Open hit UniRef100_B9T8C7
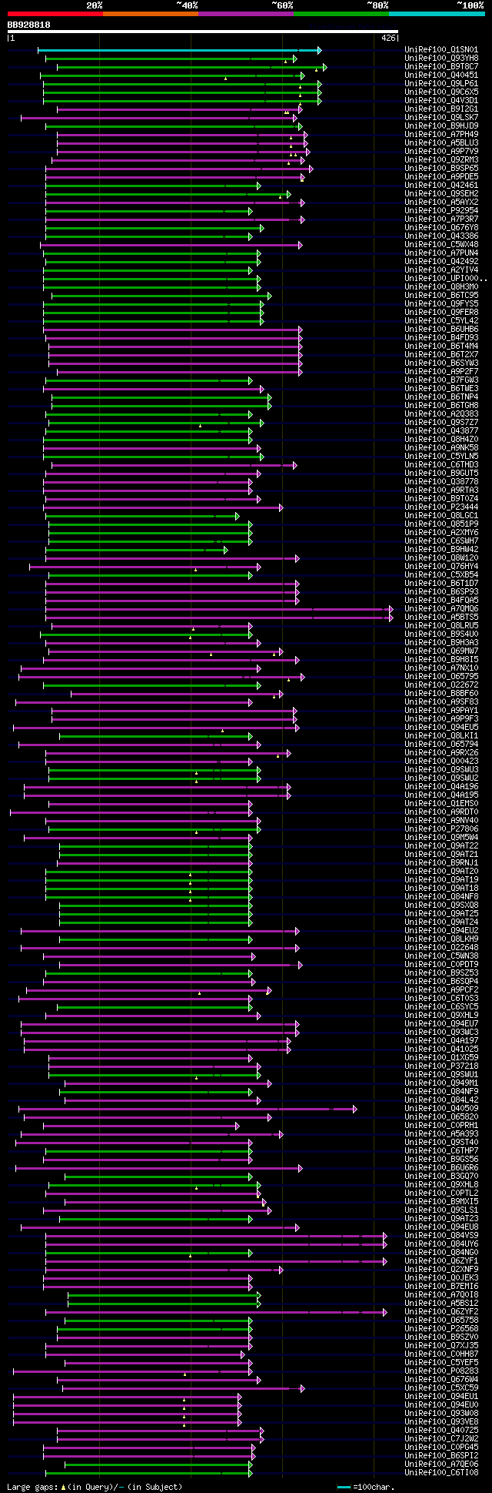 click(x=441, y=67)
